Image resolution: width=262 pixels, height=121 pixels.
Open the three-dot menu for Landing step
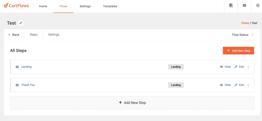point(248,67)
